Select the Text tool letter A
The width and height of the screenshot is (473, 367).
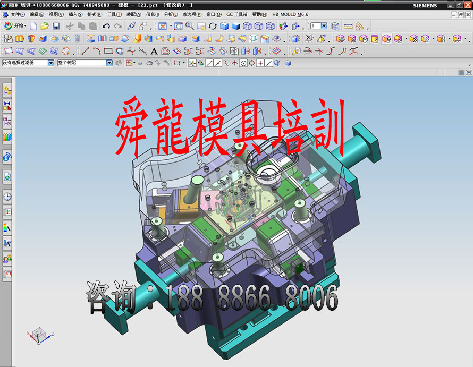154,52
